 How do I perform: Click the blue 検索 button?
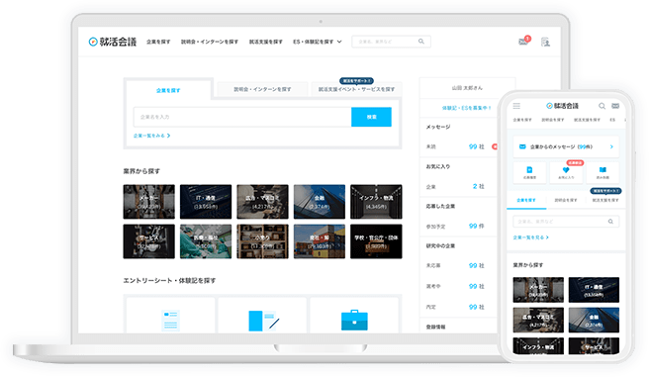pyautogui.click(x=371, y=117)
